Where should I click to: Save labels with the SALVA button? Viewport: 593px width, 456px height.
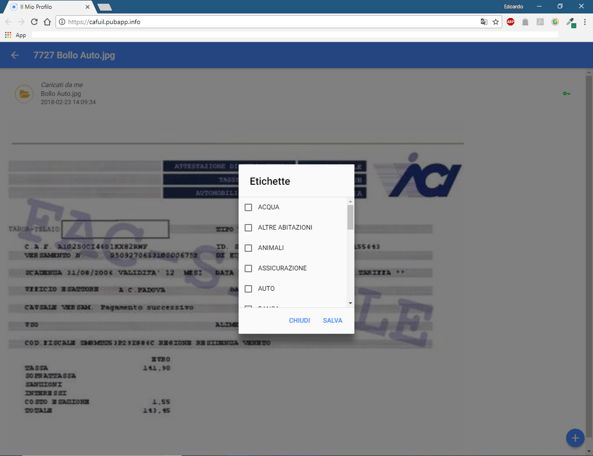[333, 320]
